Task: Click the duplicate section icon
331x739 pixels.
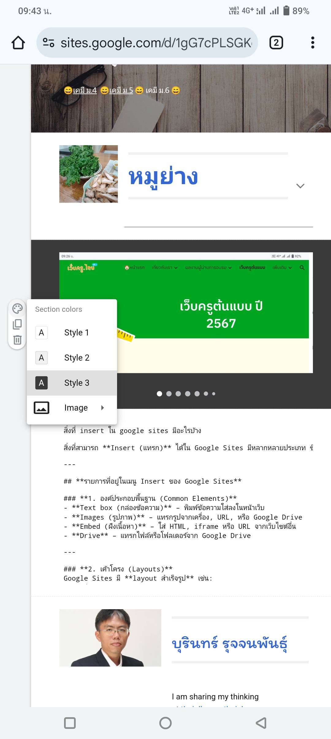Action: [17, 324]
